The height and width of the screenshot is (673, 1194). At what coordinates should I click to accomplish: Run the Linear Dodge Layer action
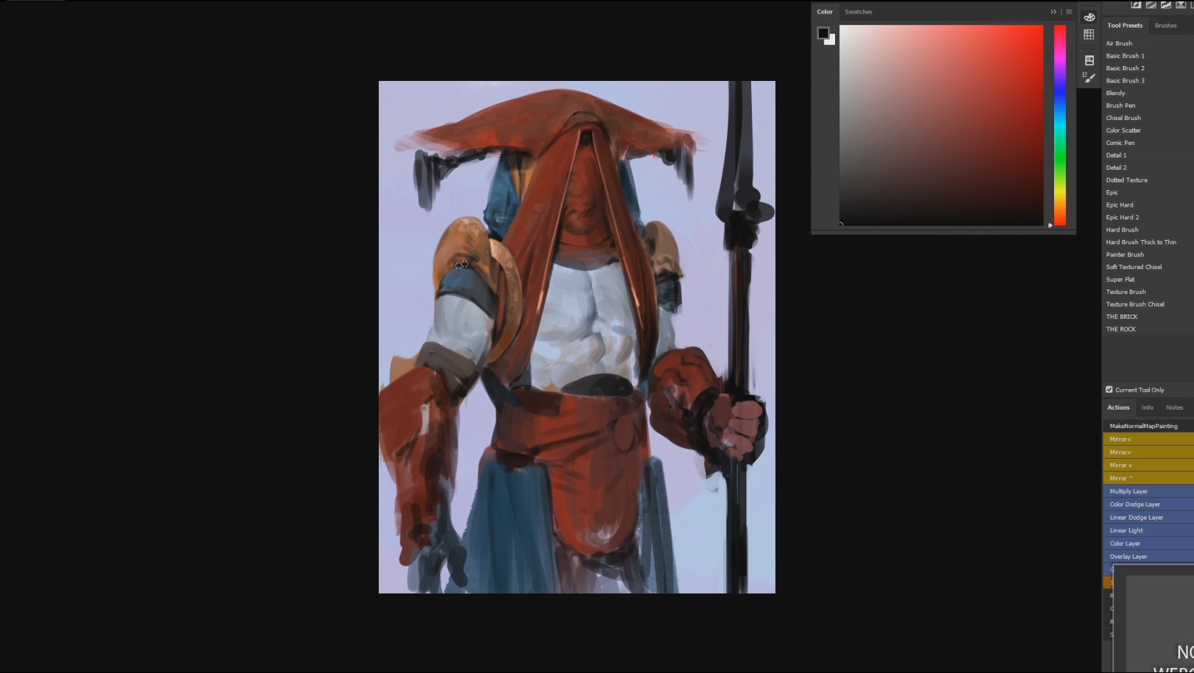coord(1149,518)
